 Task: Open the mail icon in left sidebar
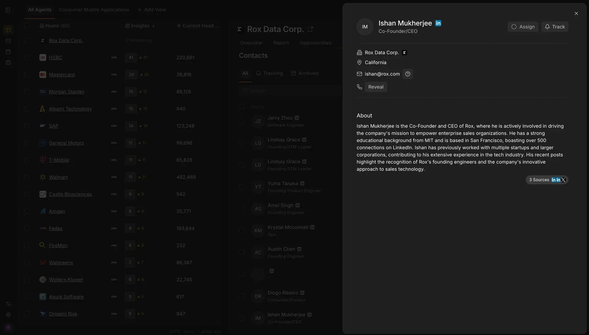tap(8, 41)
